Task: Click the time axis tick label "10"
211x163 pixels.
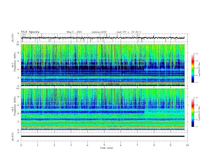Action: (187, 145)
